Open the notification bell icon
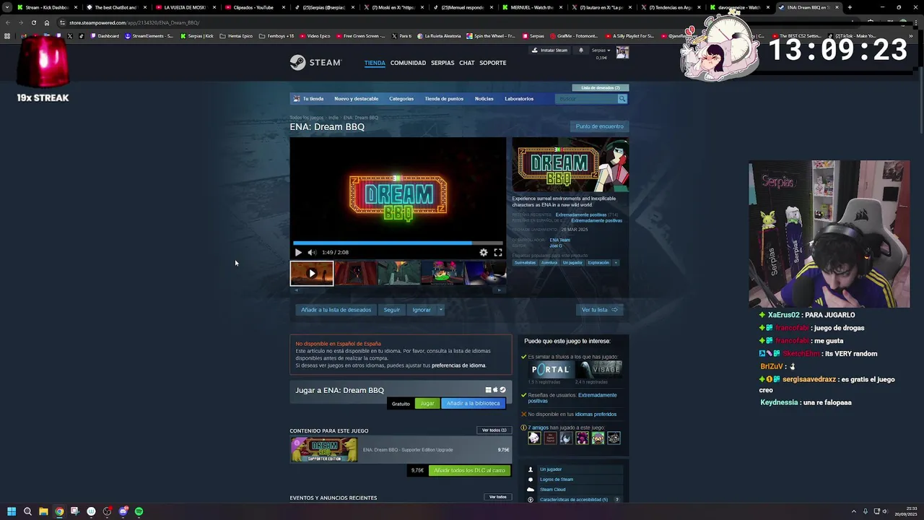The height and width of the screenshot is (520, 924). pos(581,51)
